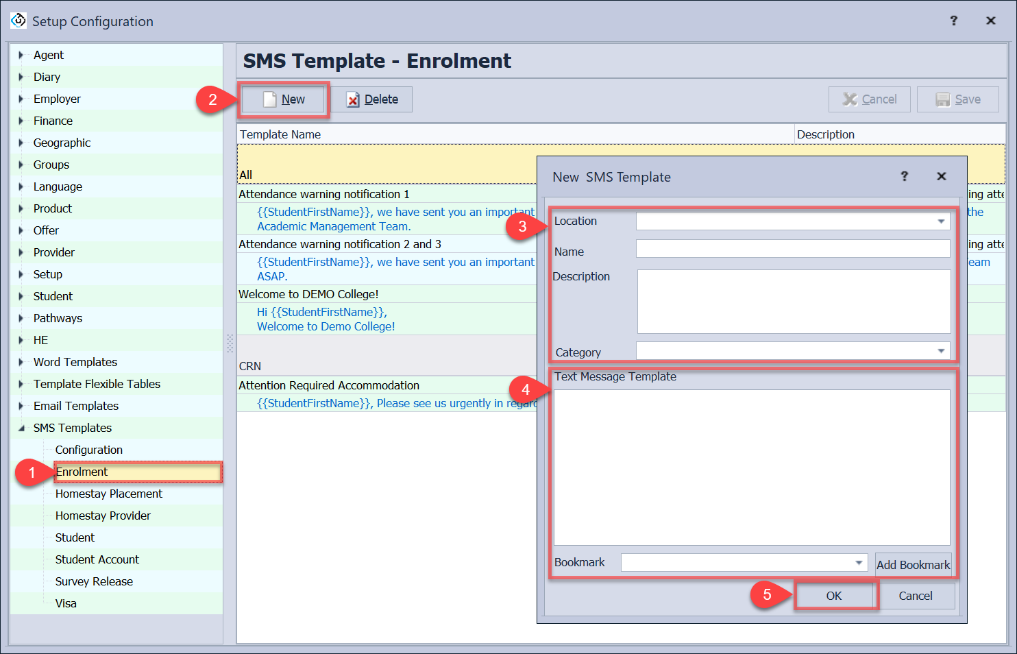Viewport: 1017px width, 654px height.
Task: Click inside the Name input field
Action: point(792,249)
